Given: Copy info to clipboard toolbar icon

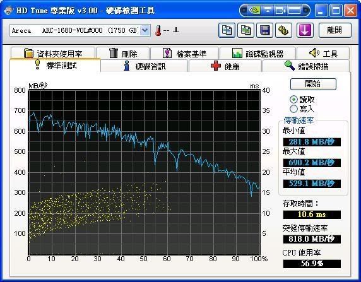Looking at the screenshot, I should click(x=227, y=30).
